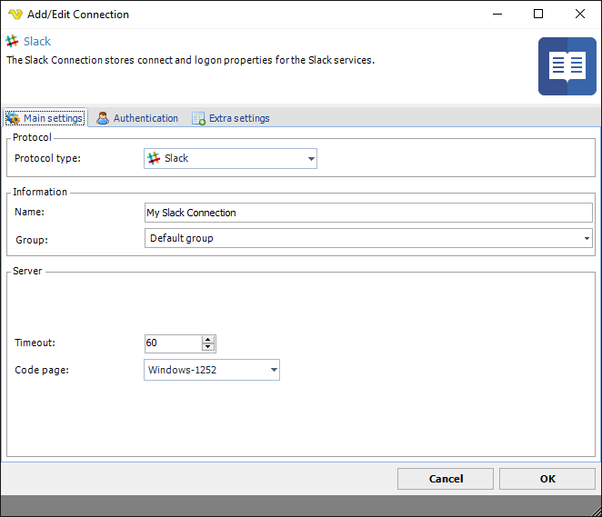The height and width of the screenshot is (517, 602).
Task: Switch to the Main settings tab
Action: 45,118
